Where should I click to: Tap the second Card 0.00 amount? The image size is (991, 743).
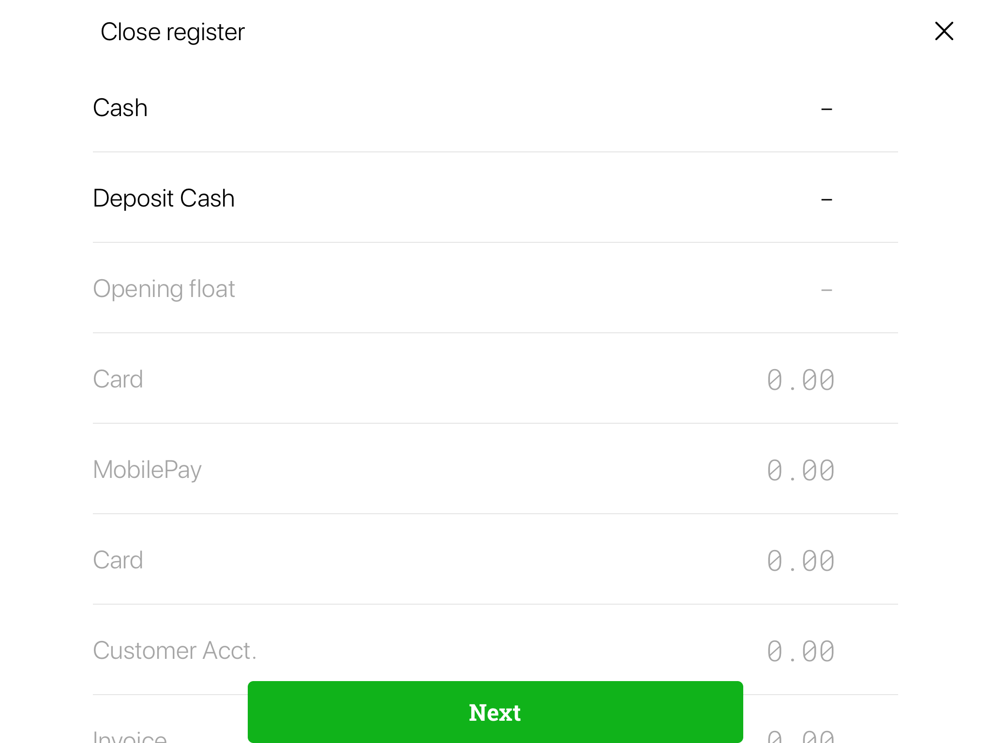800,561
